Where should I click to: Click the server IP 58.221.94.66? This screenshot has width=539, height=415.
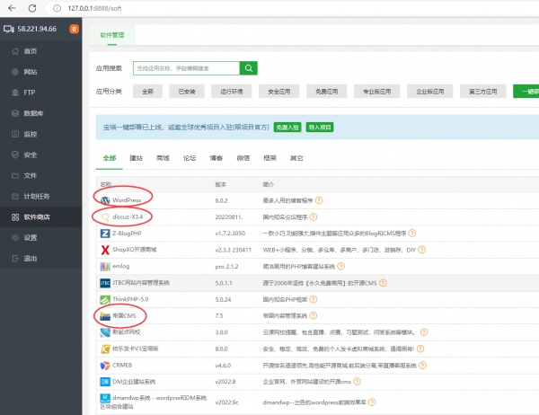pos(37,29)
